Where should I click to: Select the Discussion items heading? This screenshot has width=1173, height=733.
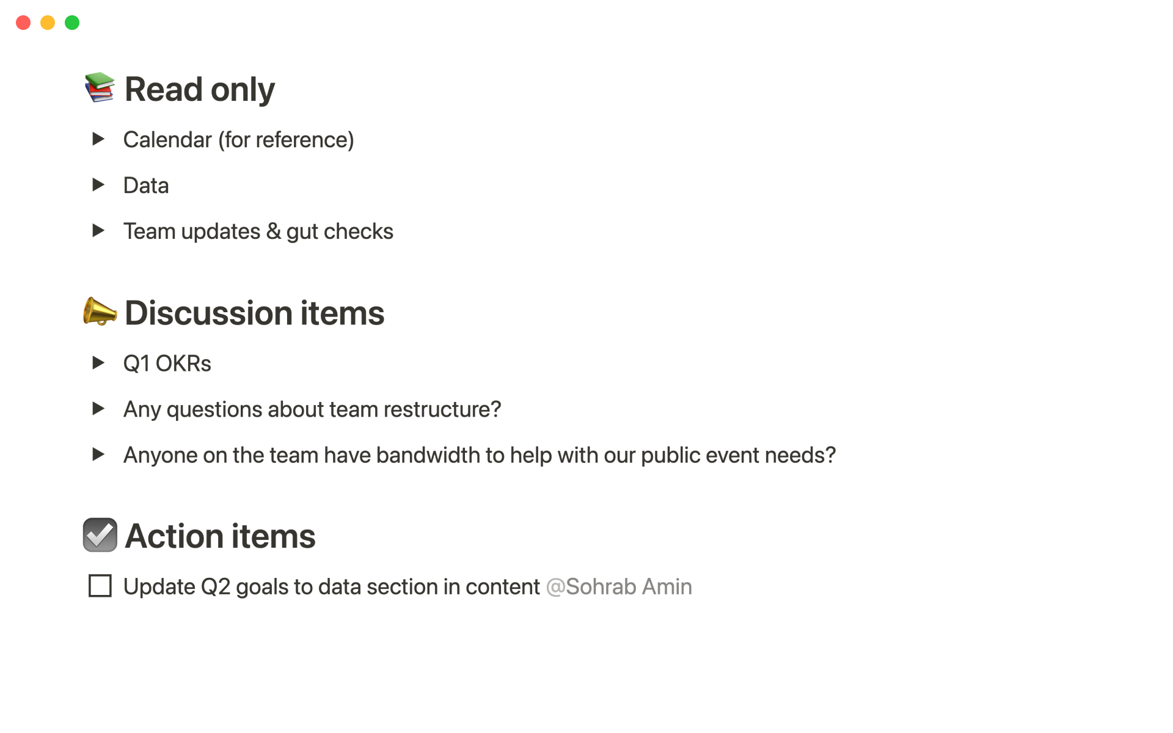tap(254, 313)
